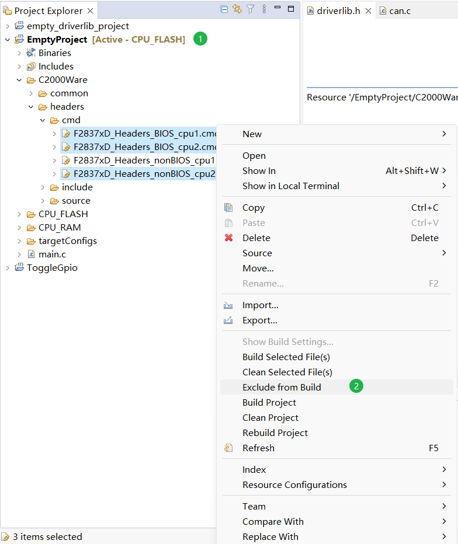The image size is (458, 544).
Task: Collapse the C2000Ware folder
Action: 19,80
